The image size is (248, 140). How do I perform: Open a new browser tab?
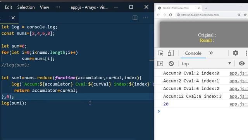coord(206,8)
